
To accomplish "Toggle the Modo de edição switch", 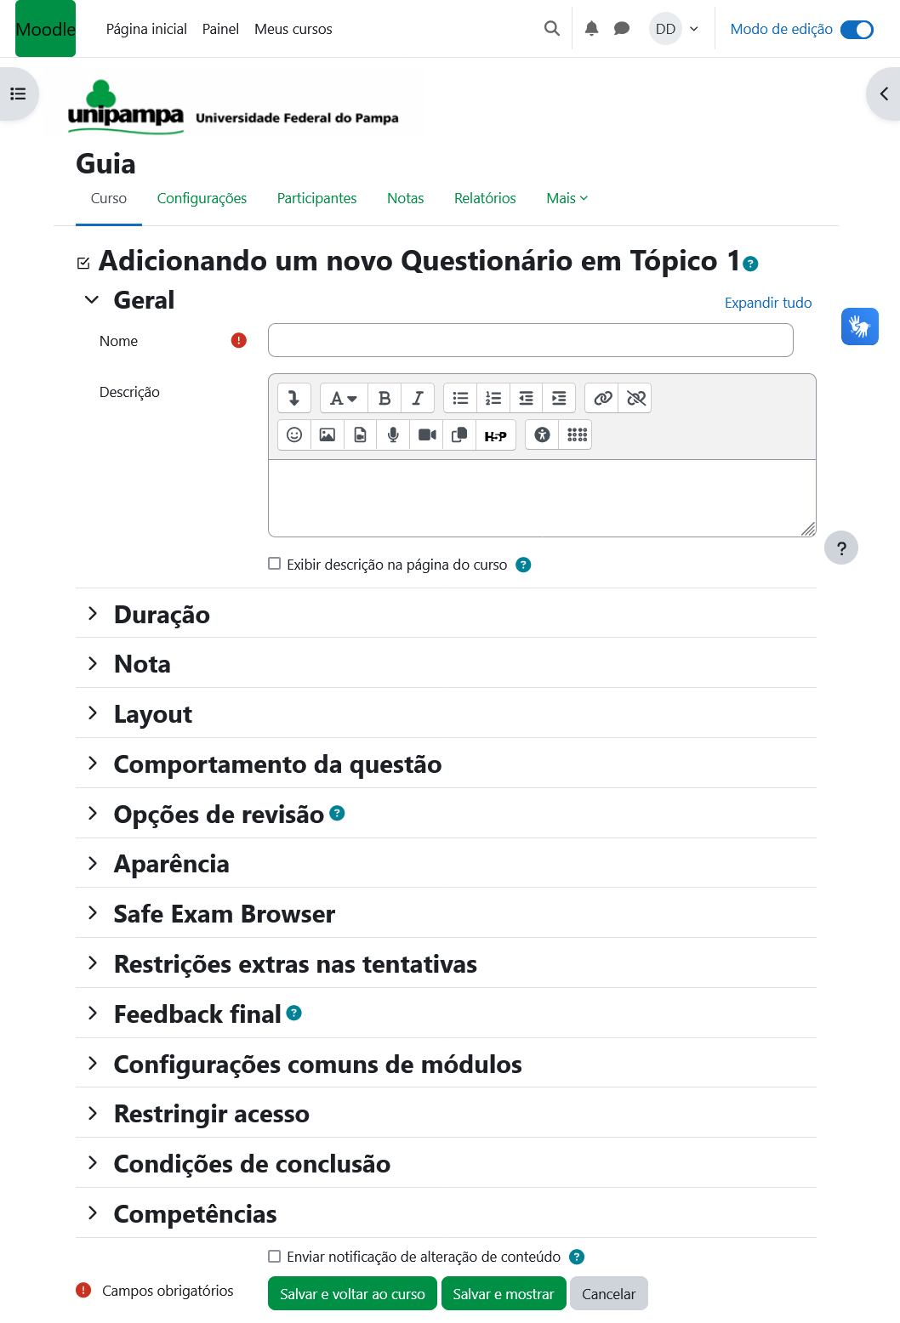I will pos(857,30).
